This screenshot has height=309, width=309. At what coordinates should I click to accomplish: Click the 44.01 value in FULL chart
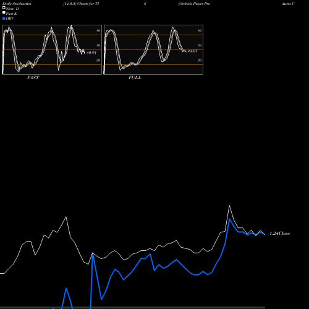coord(192,51)
